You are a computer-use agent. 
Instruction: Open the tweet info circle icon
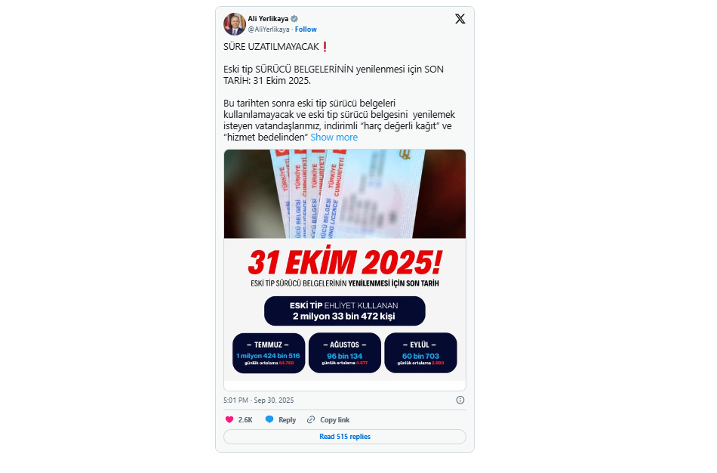(460, 400)
